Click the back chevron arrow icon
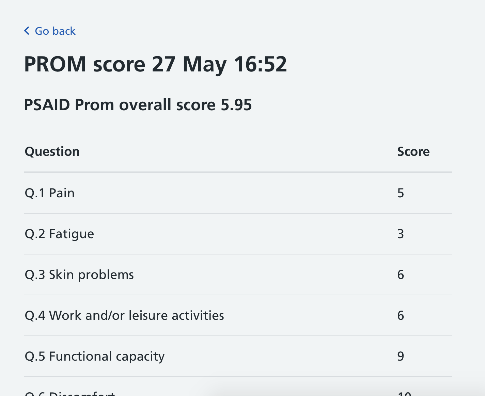The width and height of the screenshot is (485, 396). (27, 31)
